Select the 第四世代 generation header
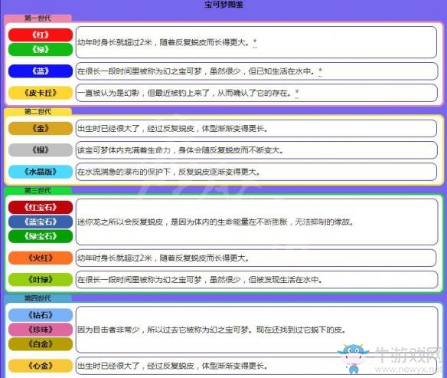 point(38,298)
